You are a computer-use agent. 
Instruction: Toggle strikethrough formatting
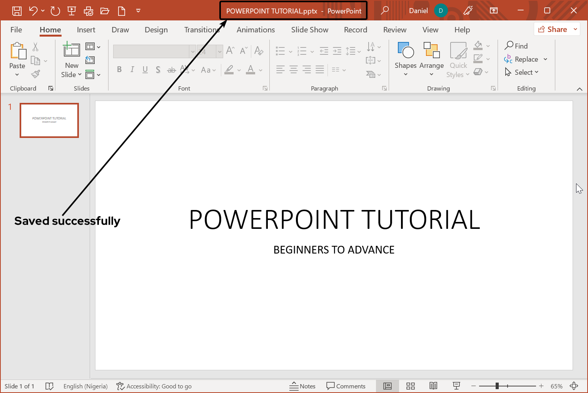(171, 69)
